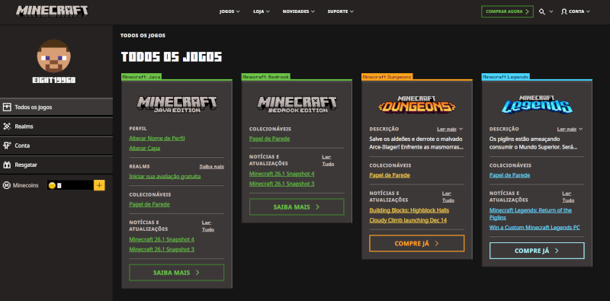Click the Comprar Agora button
The height and width of the screenshot is (301, 610).
pyautogui.click(x=507, y=11)
